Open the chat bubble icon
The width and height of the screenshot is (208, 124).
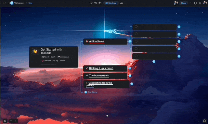[204, 121]
